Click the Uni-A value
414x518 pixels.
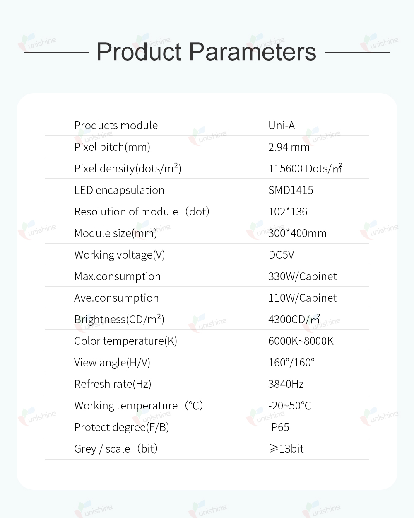(282, 125)
